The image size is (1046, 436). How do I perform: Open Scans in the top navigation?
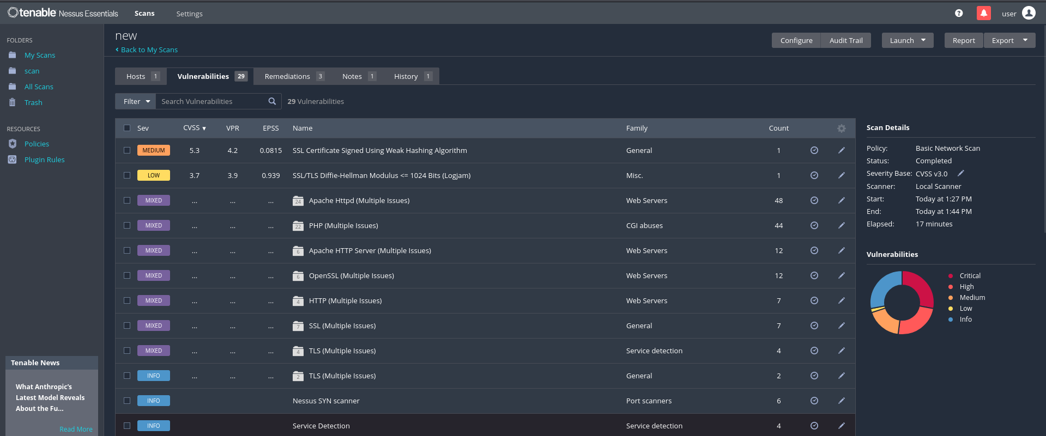point(144,13)
